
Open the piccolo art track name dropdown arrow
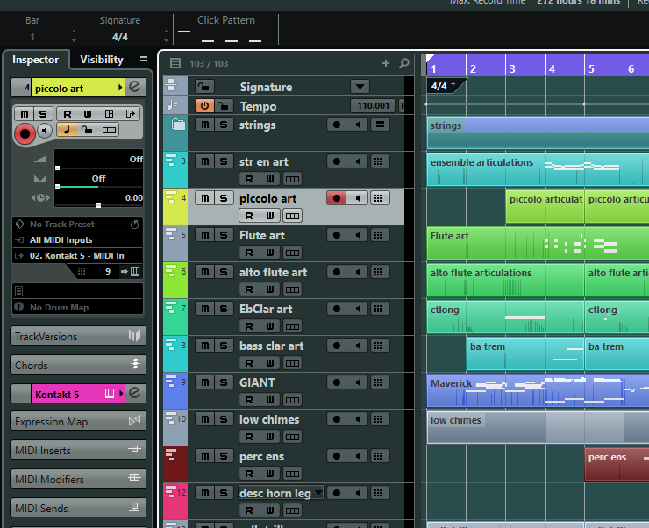(x=120, y=88)
